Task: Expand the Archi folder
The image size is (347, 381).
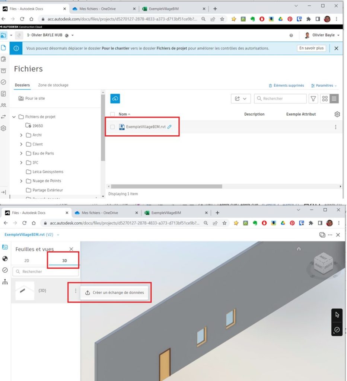Action: pos(21,135)
